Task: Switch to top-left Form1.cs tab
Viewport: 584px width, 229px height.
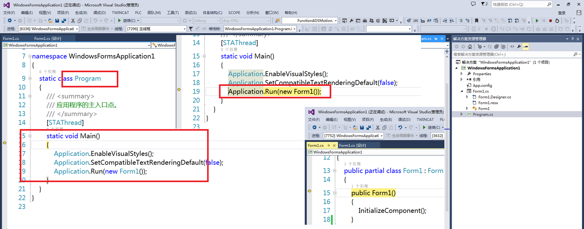Action: [11, 38]
